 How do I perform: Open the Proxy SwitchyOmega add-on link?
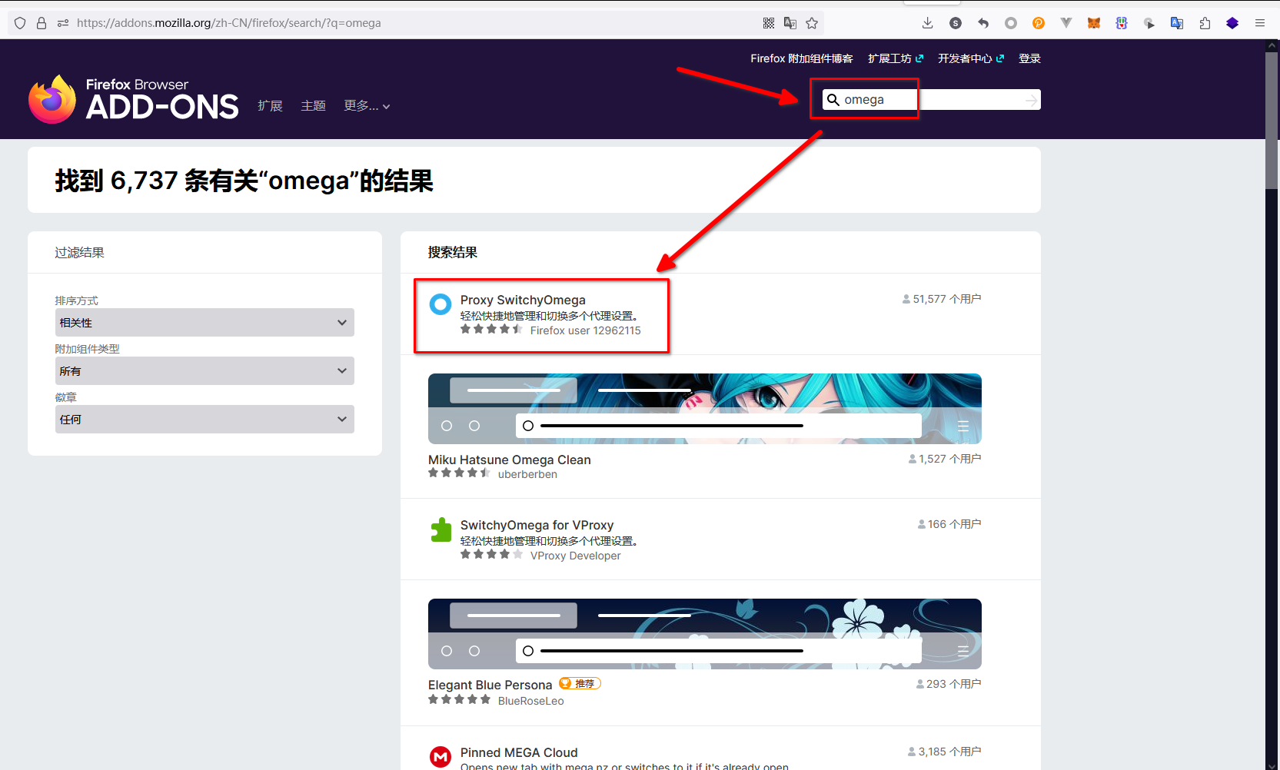523,300
